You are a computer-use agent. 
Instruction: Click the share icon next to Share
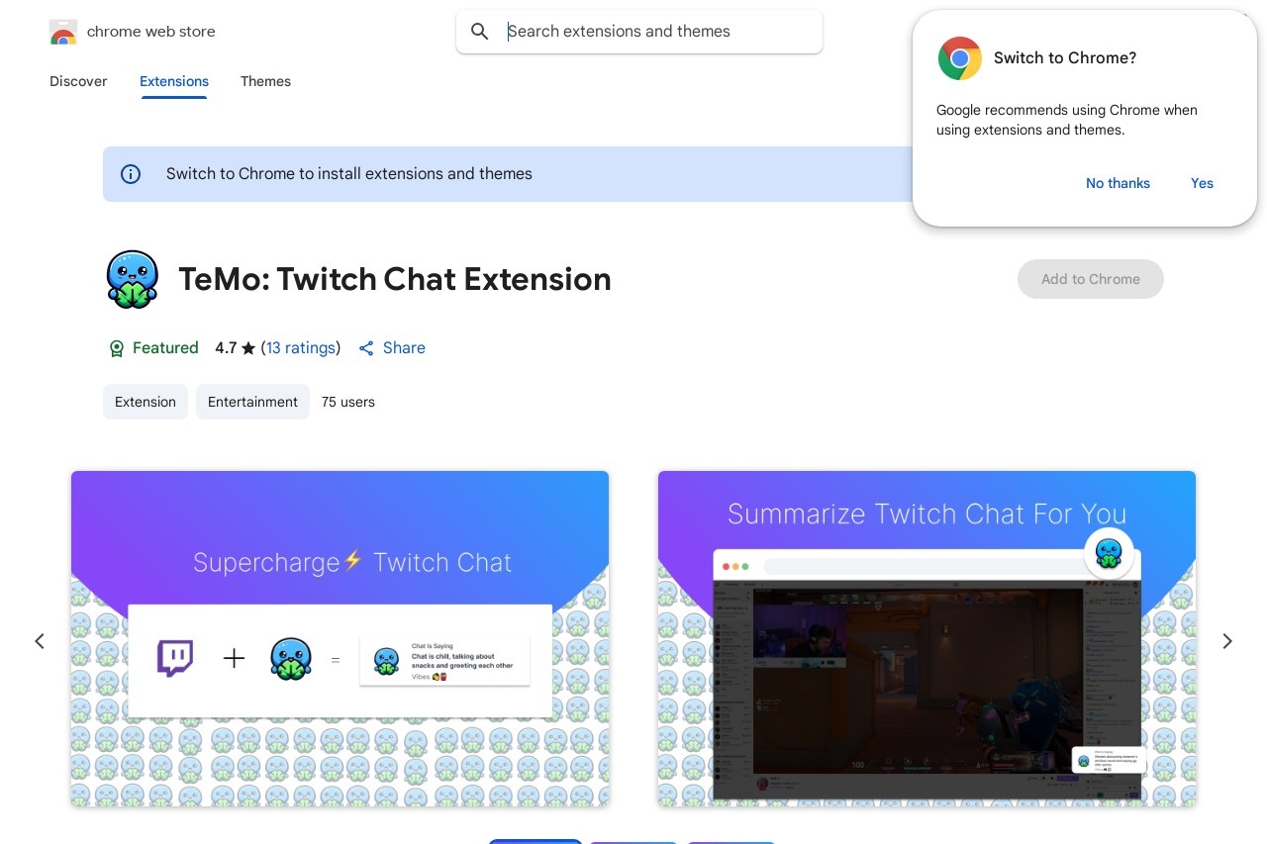(x=366, y=348)
